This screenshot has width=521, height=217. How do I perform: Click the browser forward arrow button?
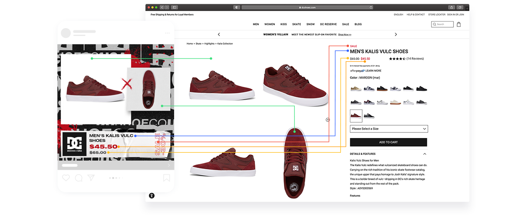click(x=167, y=7)
